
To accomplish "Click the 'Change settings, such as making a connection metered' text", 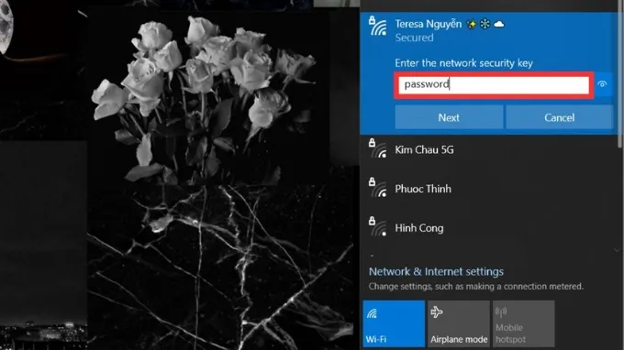I will (x=475, y=287).
